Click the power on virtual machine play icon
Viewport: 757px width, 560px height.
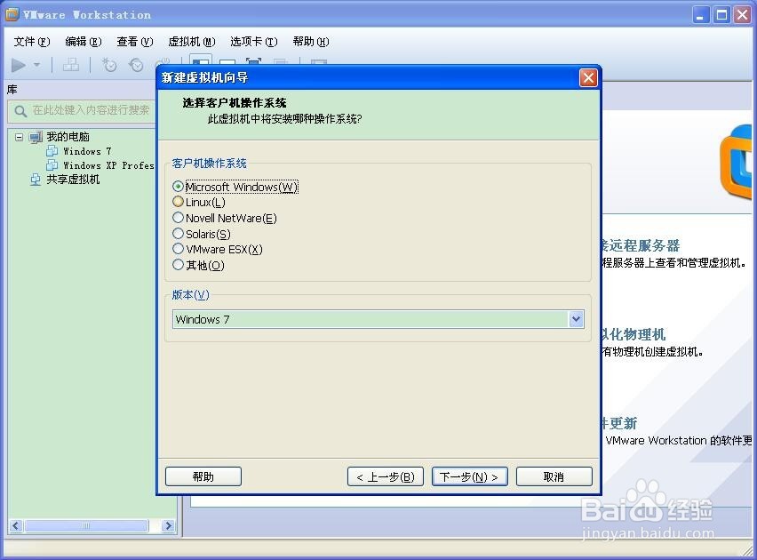click(19, 65)
